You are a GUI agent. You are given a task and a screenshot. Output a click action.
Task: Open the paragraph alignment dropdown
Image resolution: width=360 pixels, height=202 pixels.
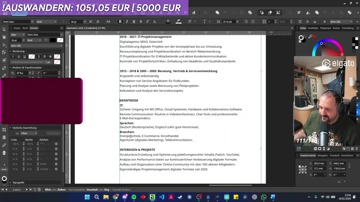(x=192, y=22)
